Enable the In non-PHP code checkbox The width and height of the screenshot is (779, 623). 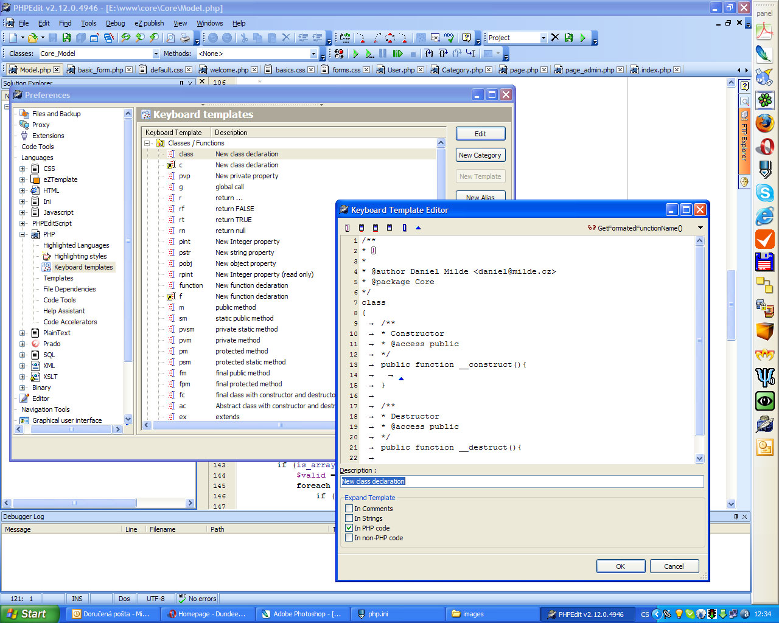point(349,538)
